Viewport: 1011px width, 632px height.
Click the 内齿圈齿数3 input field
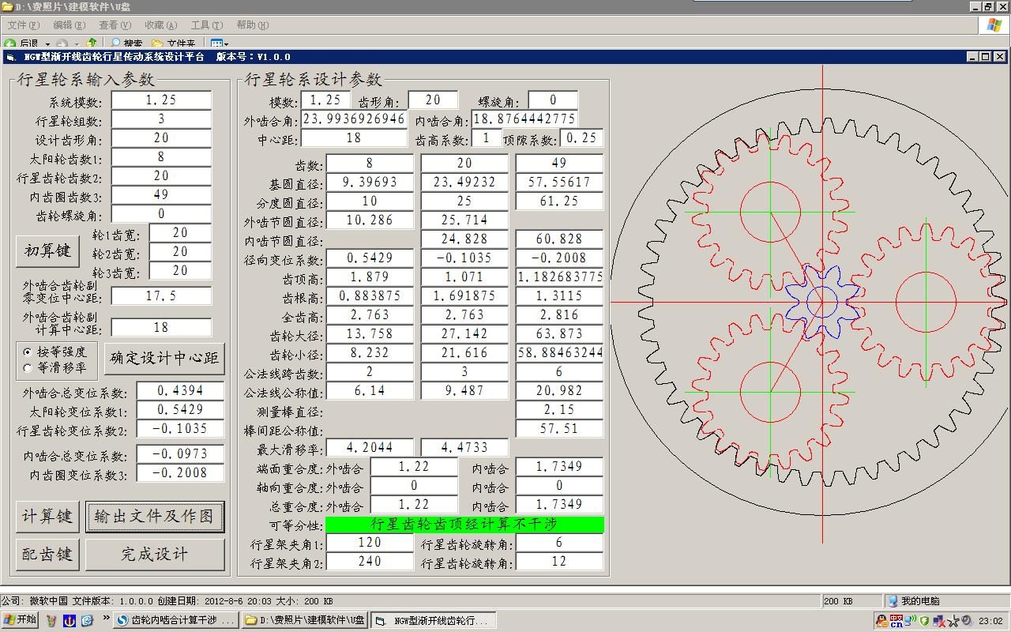pos(161,195)
